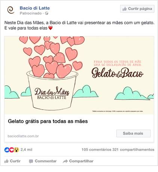Open the Bacio di Latte page name link
Screen dimensions: 158x172
35,8
